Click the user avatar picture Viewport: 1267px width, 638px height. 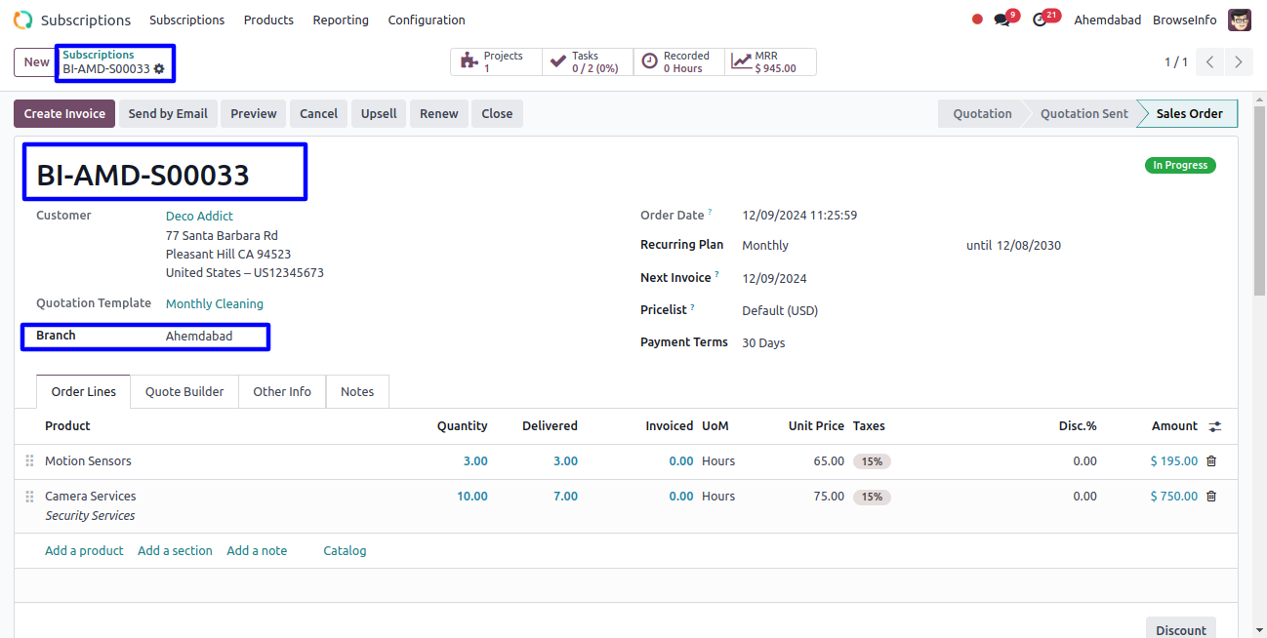pyautogui.click(x=1240, y=20)
